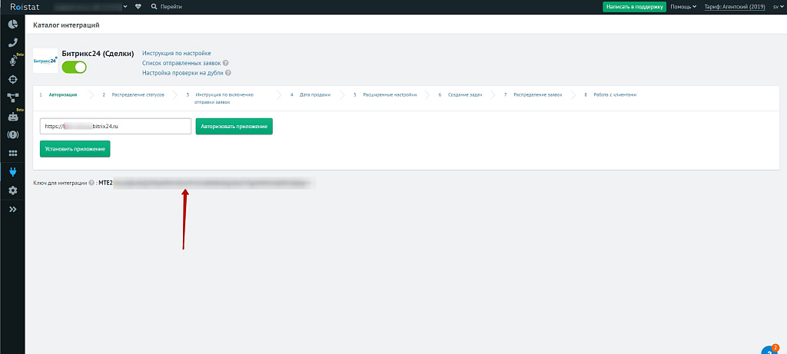
Task: Open the Помощь dropdown menu
Action: click(x=683, y=6)
